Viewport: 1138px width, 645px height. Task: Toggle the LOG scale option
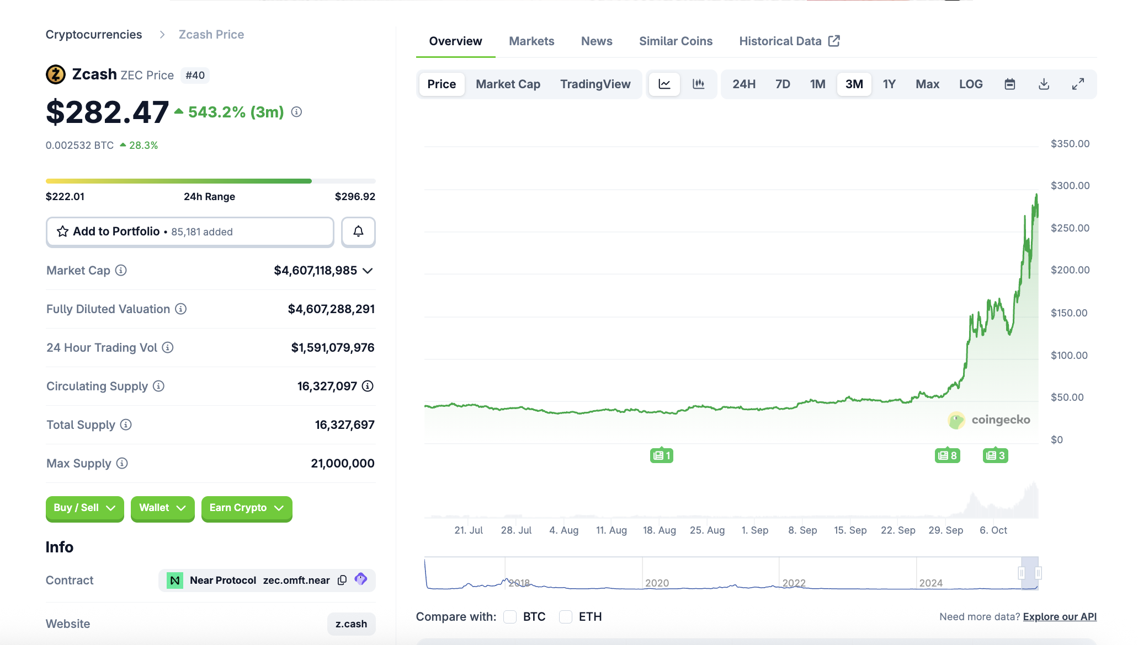(x=970, y=84)
